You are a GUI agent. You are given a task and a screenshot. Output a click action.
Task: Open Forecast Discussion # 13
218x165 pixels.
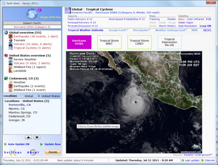coord(83,26)
